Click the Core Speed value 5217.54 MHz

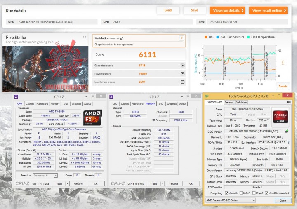click(44, 154)
